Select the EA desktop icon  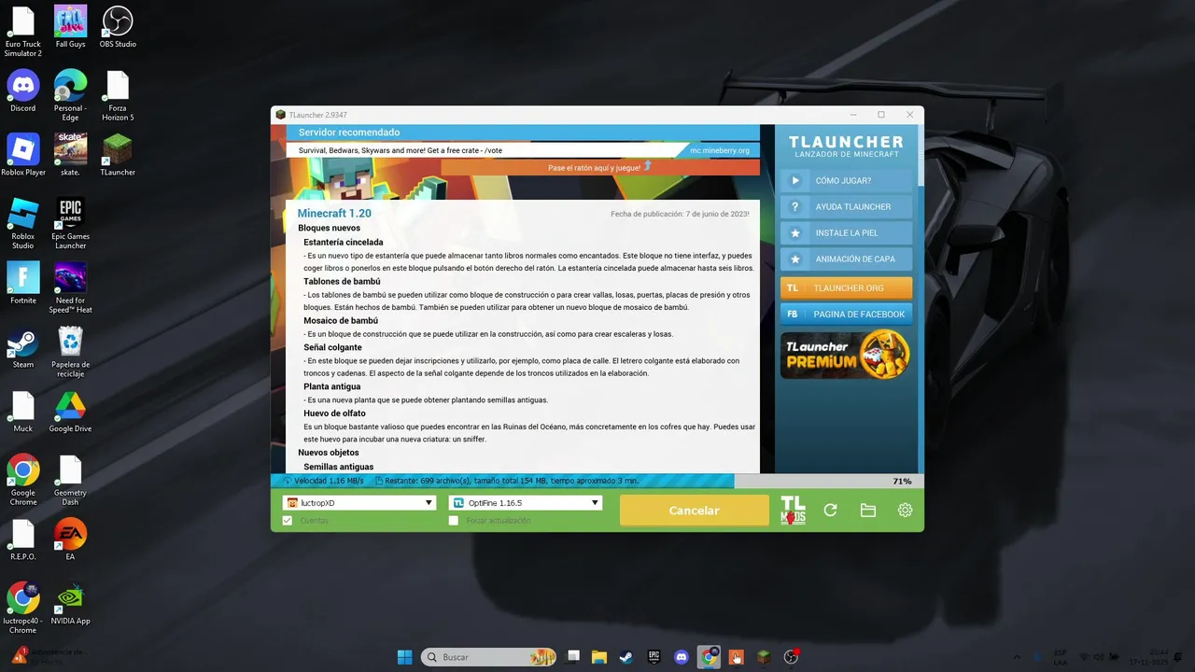(70, 539)
